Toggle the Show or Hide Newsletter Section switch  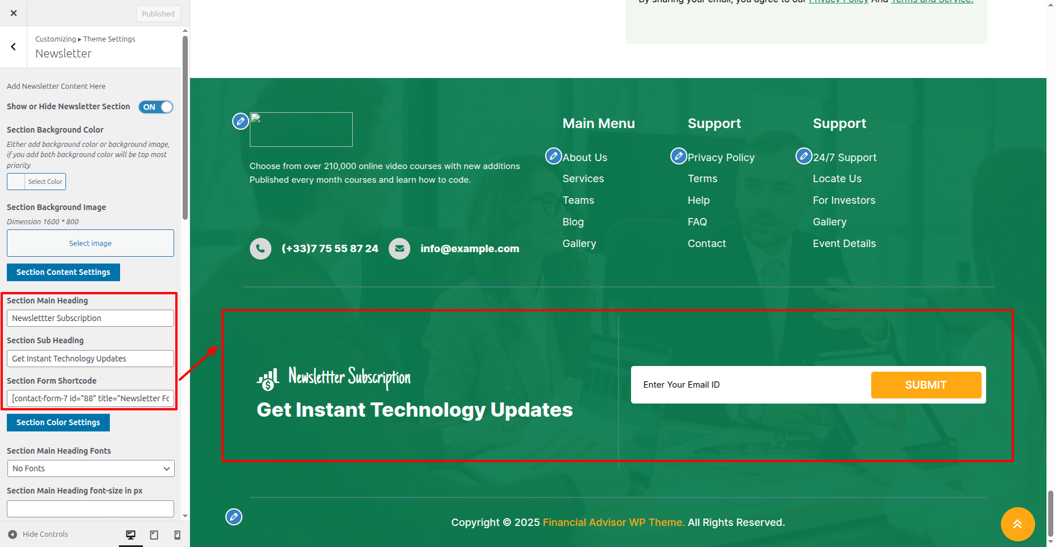point(155,107)
